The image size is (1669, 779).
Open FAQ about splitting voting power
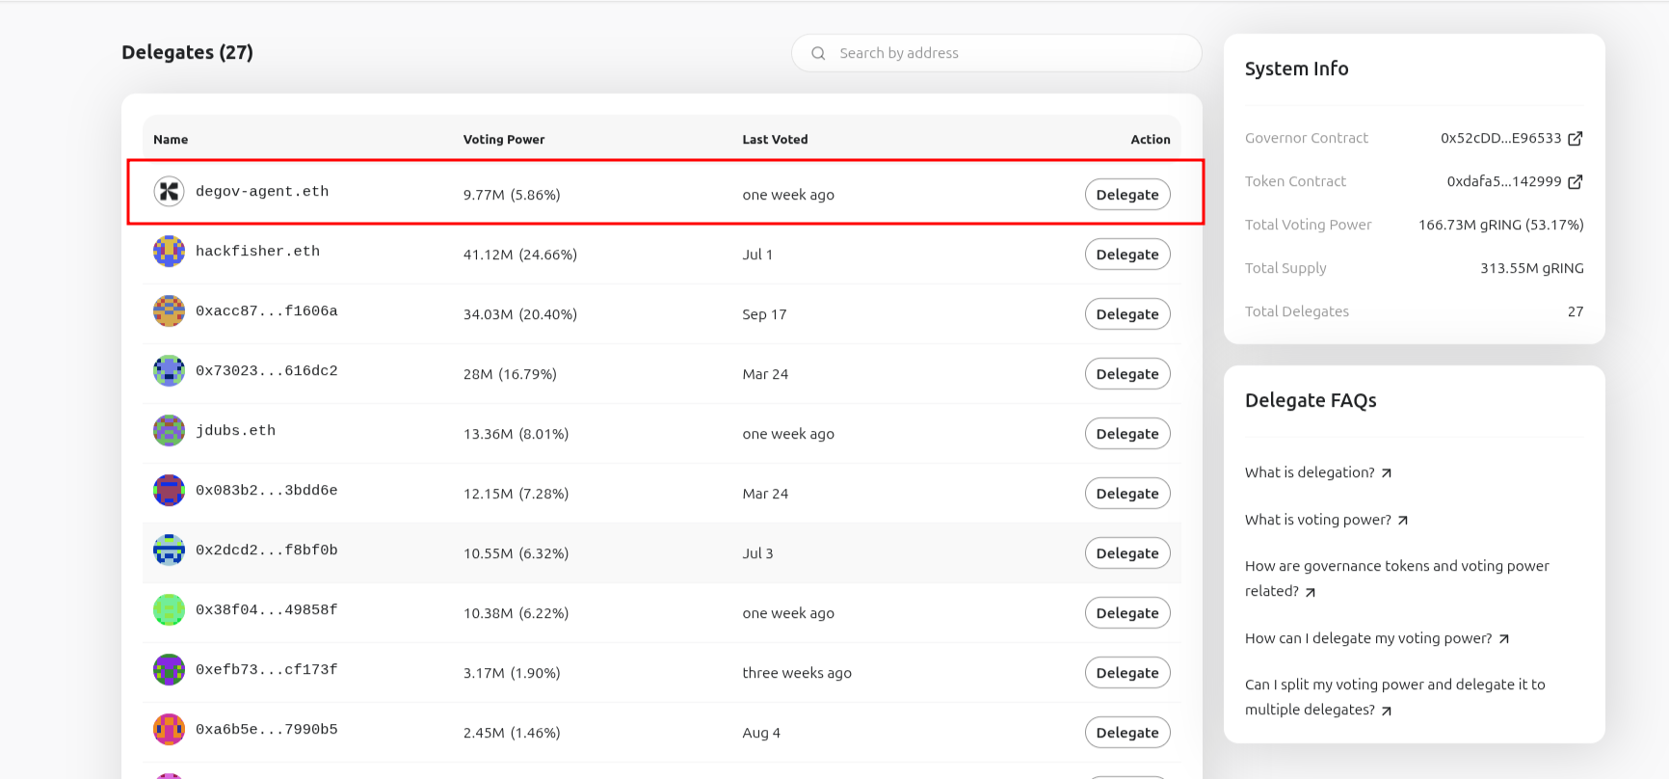pos(1394,696)
